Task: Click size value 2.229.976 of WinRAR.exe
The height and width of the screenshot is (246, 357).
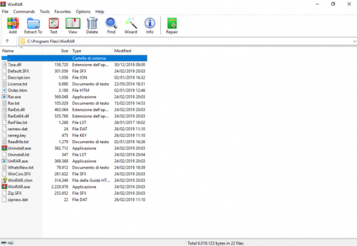Action: [x=60, y=187]
